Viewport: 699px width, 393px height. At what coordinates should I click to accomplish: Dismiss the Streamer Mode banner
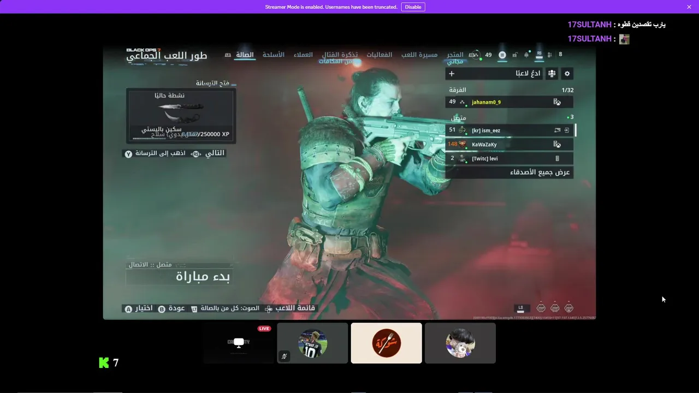click(689, 7)
